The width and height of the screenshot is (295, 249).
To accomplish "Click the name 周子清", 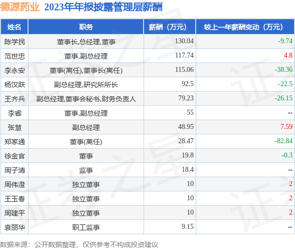I will point(15,170).
